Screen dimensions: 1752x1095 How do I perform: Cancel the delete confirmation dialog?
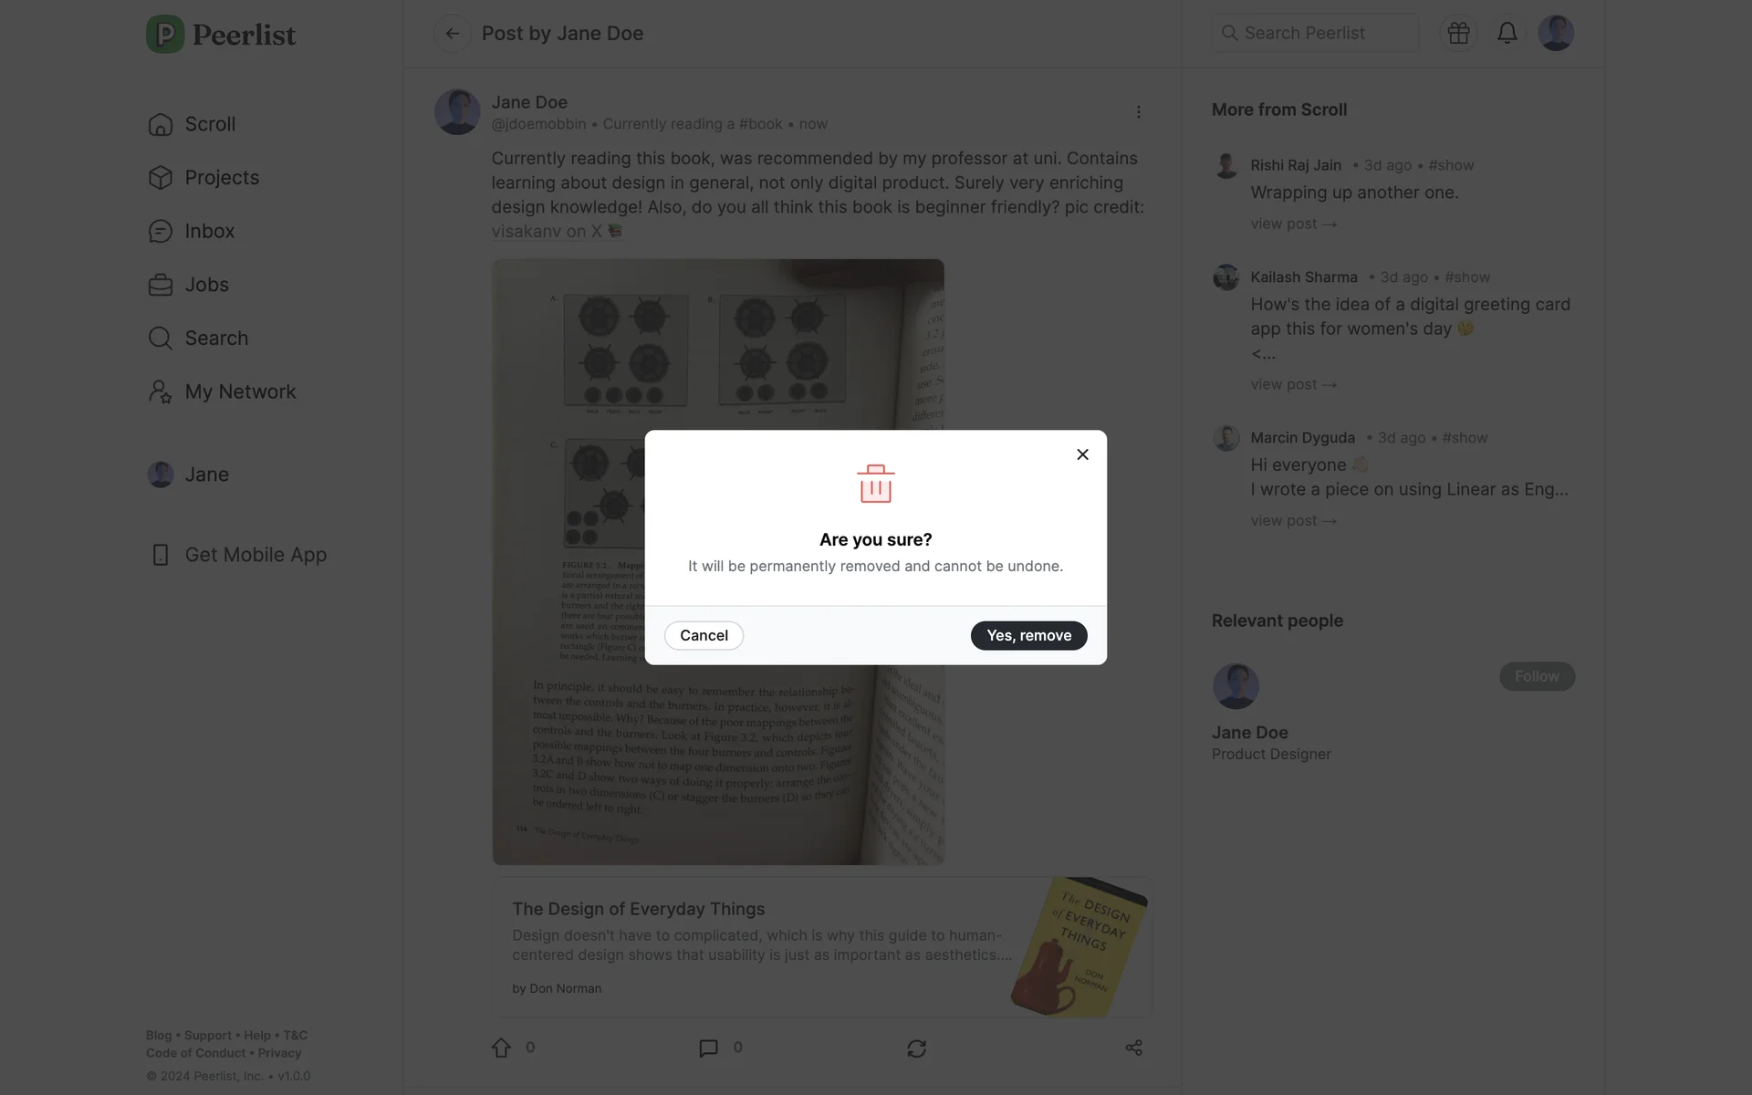(x=704, y=635)
